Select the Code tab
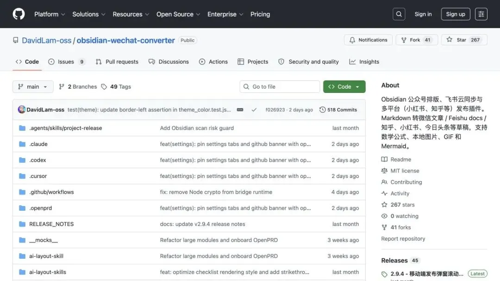The image size is (500, 281). click(x=27, y=62)
